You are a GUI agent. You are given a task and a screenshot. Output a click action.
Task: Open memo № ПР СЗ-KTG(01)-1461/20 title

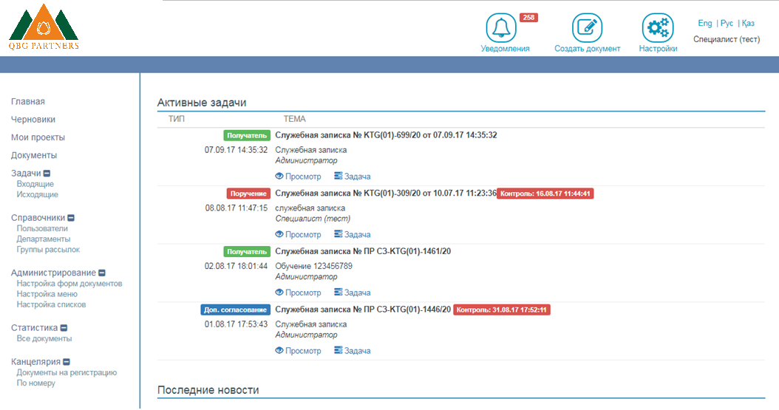pos(363,251)
